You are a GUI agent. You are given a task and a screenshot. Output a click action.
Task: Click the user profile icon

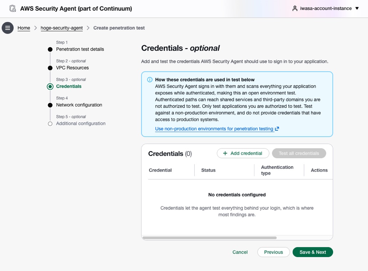pos(295,9)
